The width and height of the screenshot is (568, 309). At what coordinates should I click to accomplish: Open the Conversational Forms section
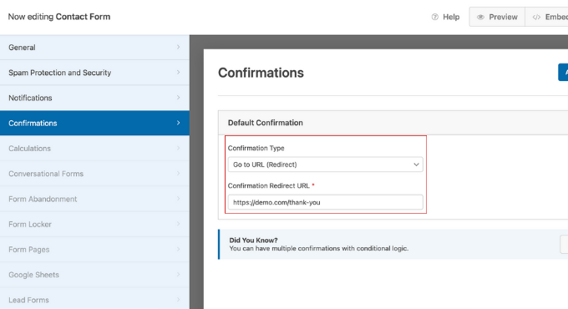(94, 174)
